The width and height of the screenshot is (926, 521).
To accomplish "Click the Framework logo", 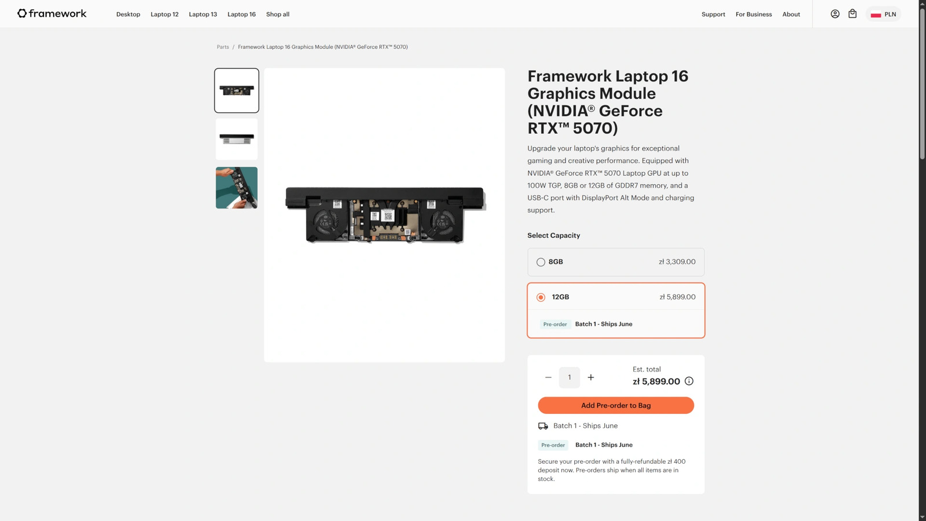I will click(x=52, y=13).
